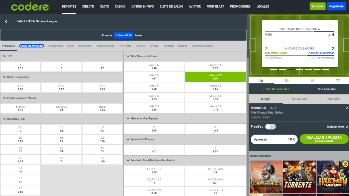349x196 pixels.
Task: Open the PROMOCIONES menu item
Action: click(240, 6)
